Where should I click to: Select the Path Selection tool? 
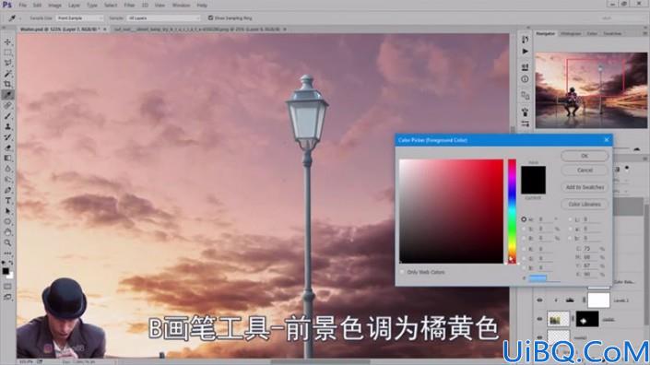[x=8, y=211]
